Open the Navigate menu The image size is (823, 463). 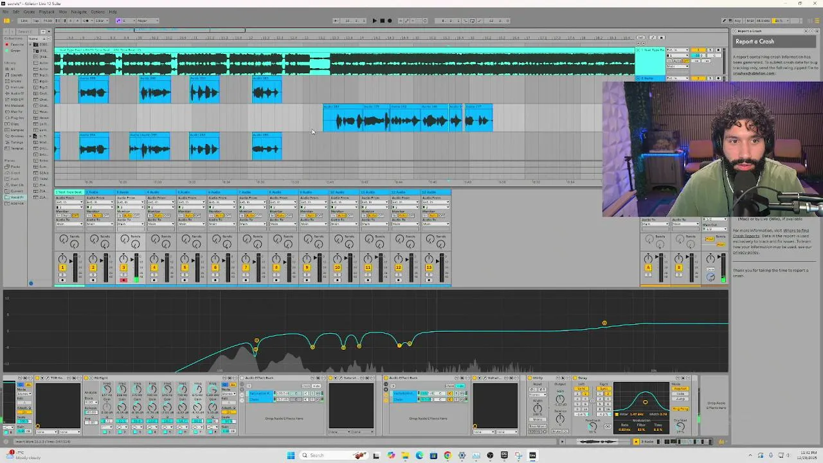79,12
